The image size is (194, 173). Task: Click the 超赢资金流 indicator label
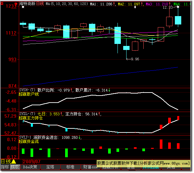point(29,141)
